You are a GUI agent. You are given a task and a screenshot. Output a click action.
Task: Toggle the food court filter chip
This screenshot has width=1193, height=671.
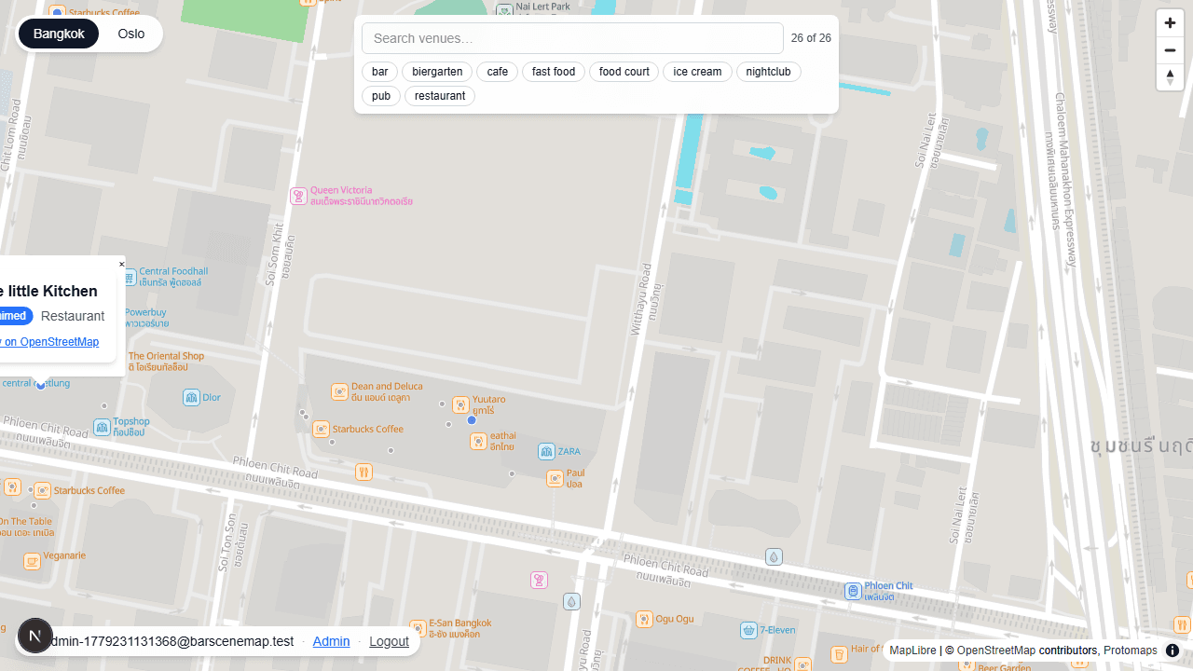tap(624, 72)
